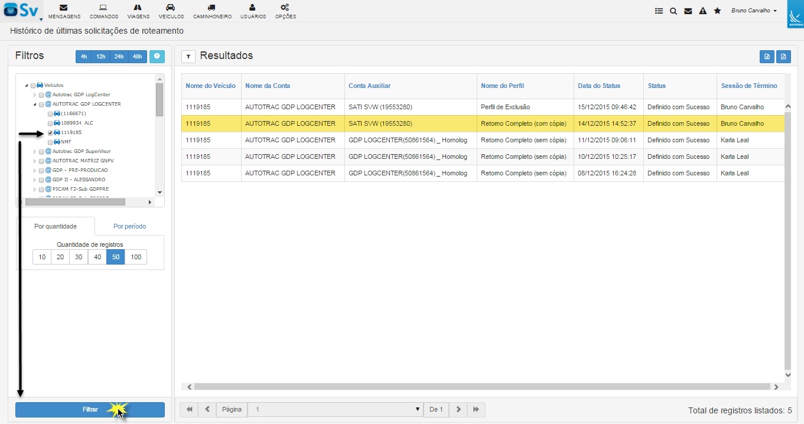The image size is (804, 424).
Task: Uncheck the 1119185 vehicle checkbox
Action: [x=50, y=133]
